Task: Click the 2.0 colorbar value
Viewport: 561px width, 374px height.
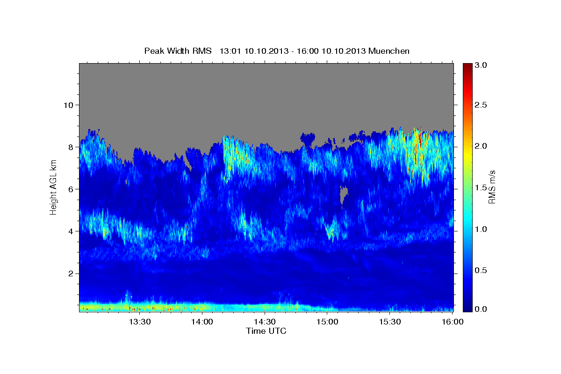Action: (x=481, y=146)
